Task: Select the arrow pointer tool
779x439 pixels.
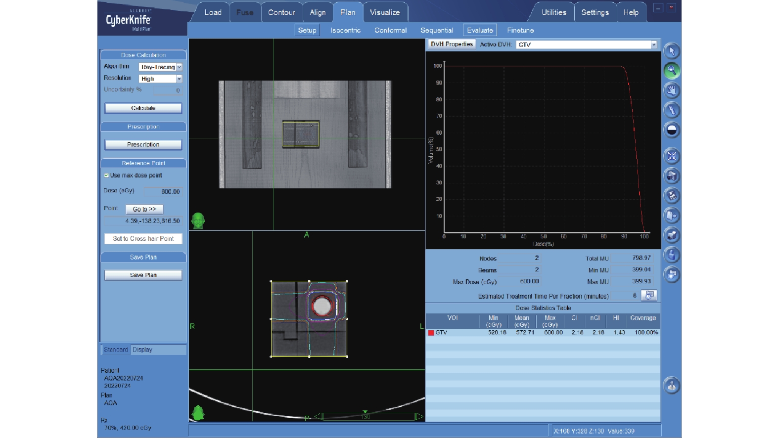Action: pos(671,51)
